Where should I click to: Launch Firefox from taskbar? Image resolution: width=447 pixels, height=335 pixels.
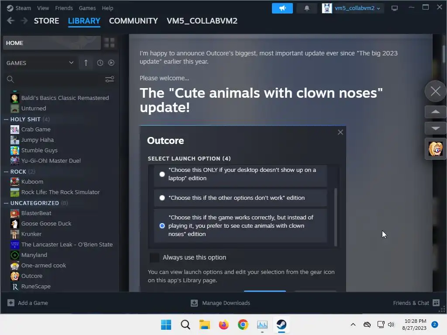click(x=224, y=325)
